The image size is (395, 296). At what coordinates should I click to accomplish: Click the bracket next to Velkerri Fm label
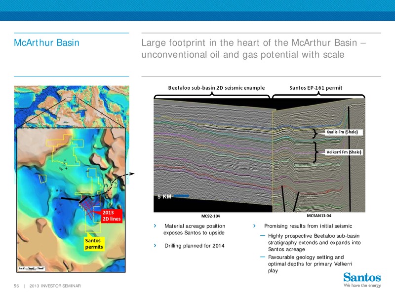pos(316,152)
